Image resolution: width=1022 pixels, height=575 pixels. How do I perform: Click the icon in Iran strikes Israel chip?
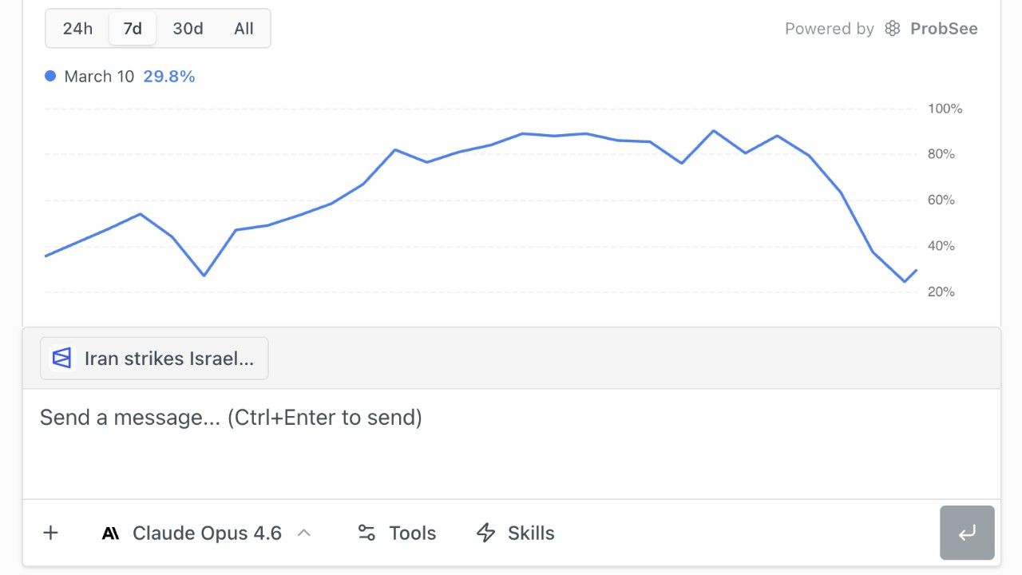click(x=61, y=358)
